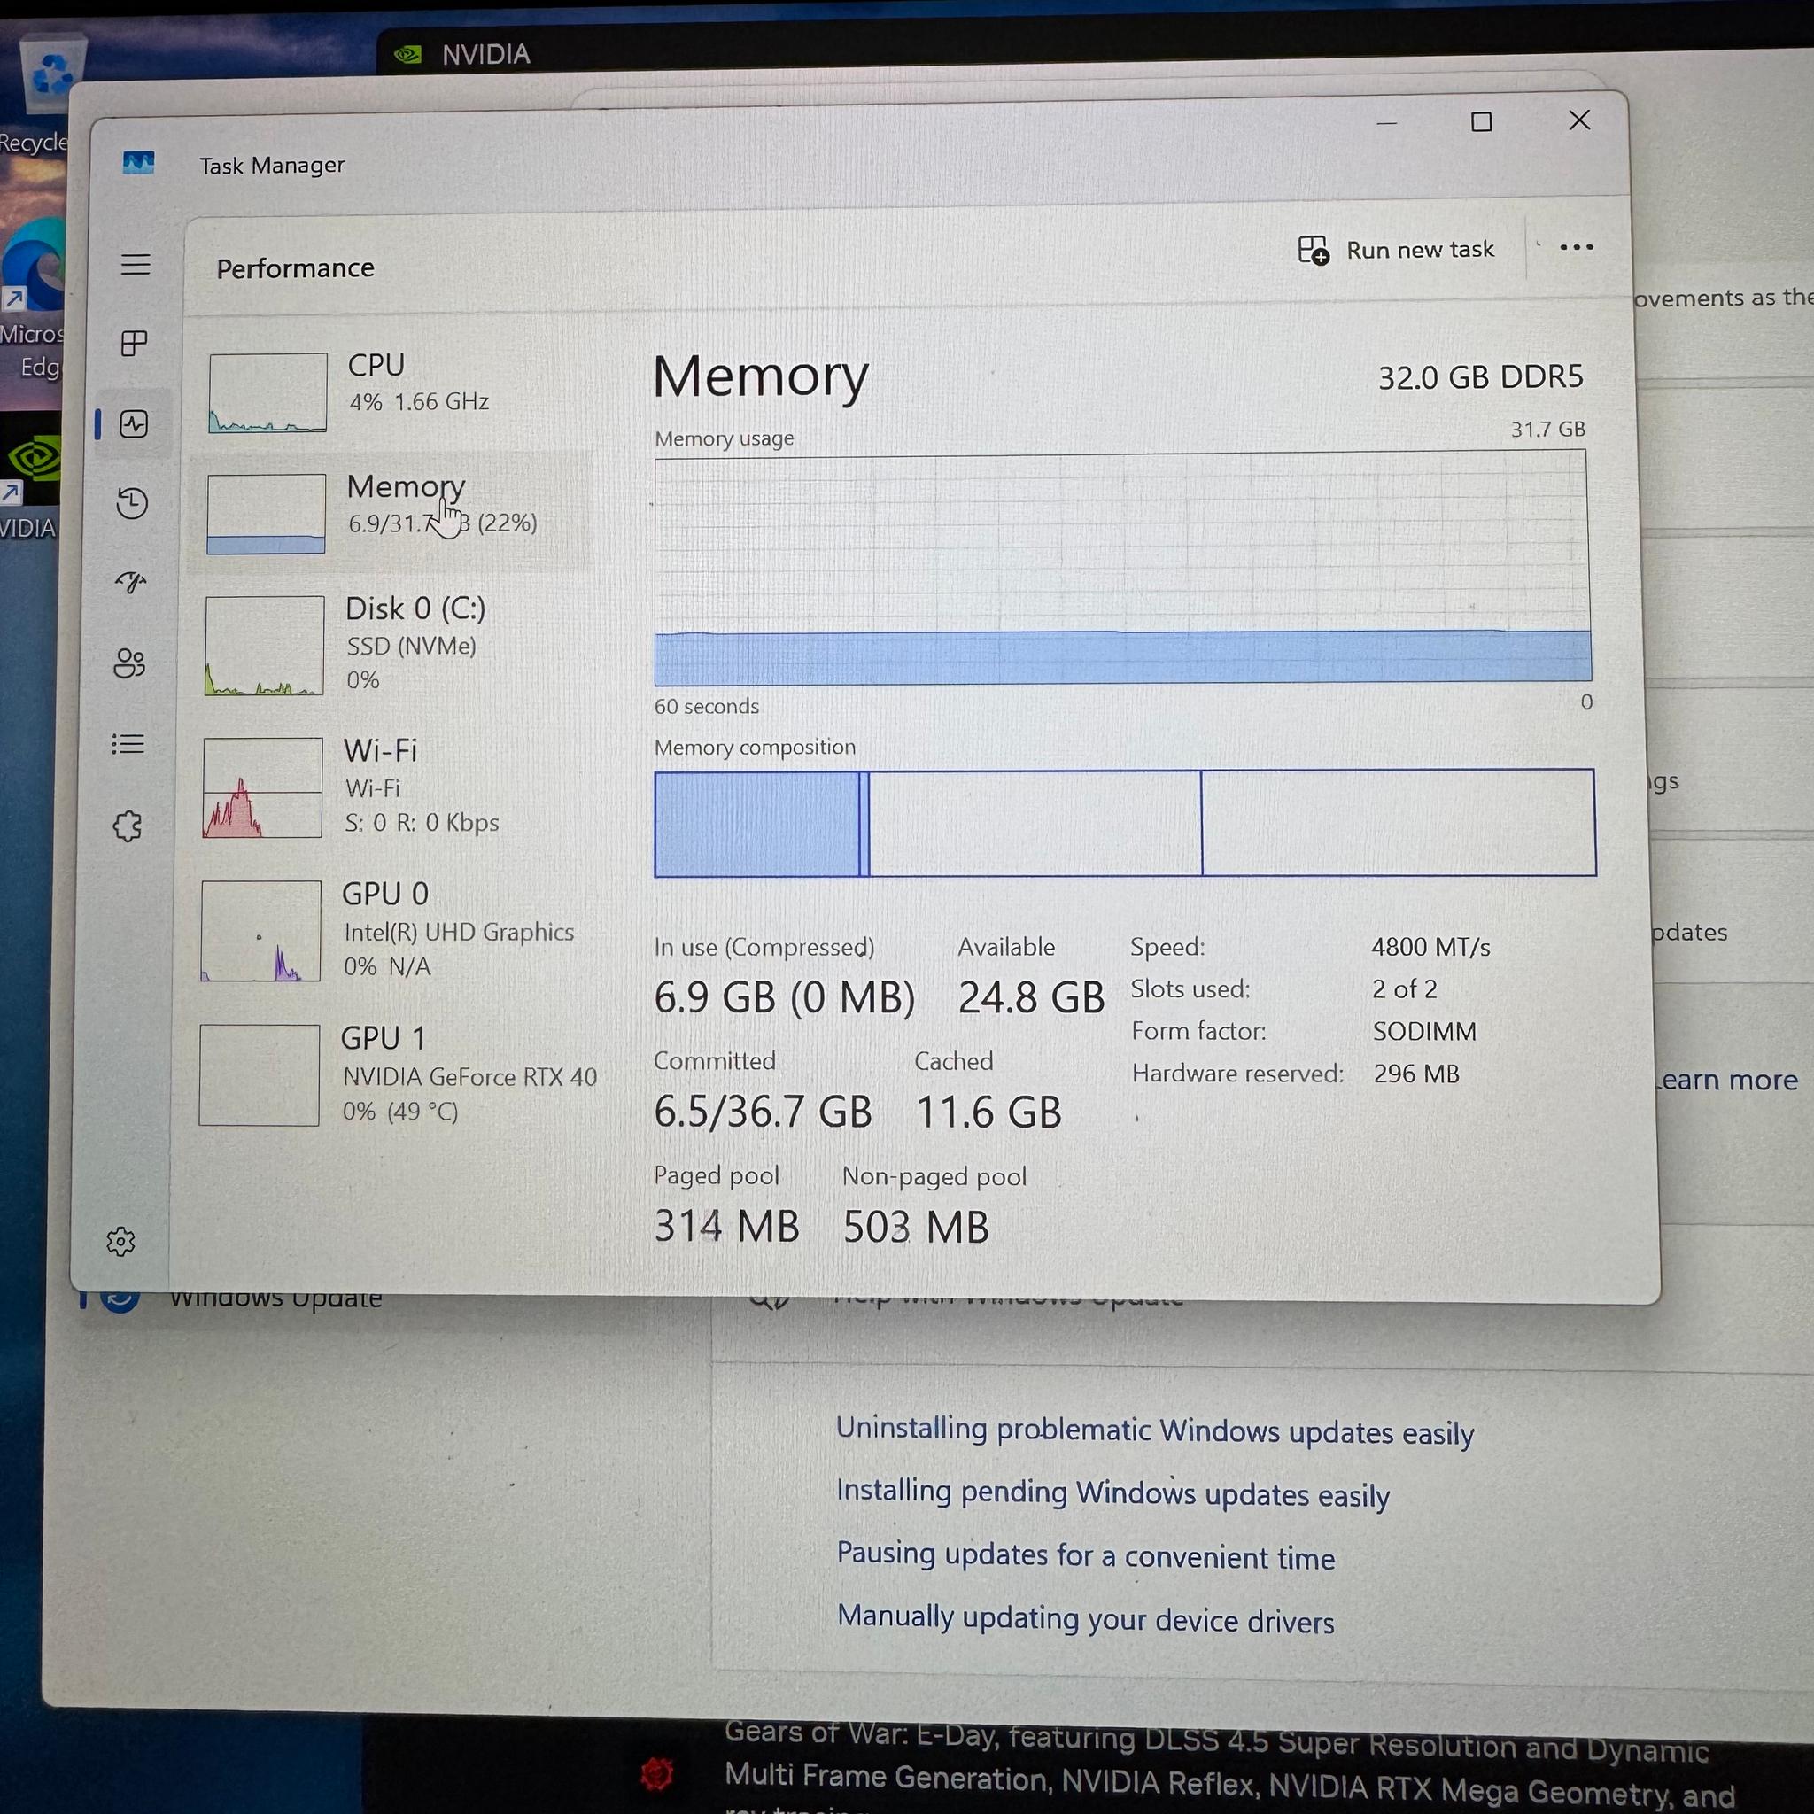
Task: Select the Disk 0 (C:) performance entry
Action: (x=391, y=646)
